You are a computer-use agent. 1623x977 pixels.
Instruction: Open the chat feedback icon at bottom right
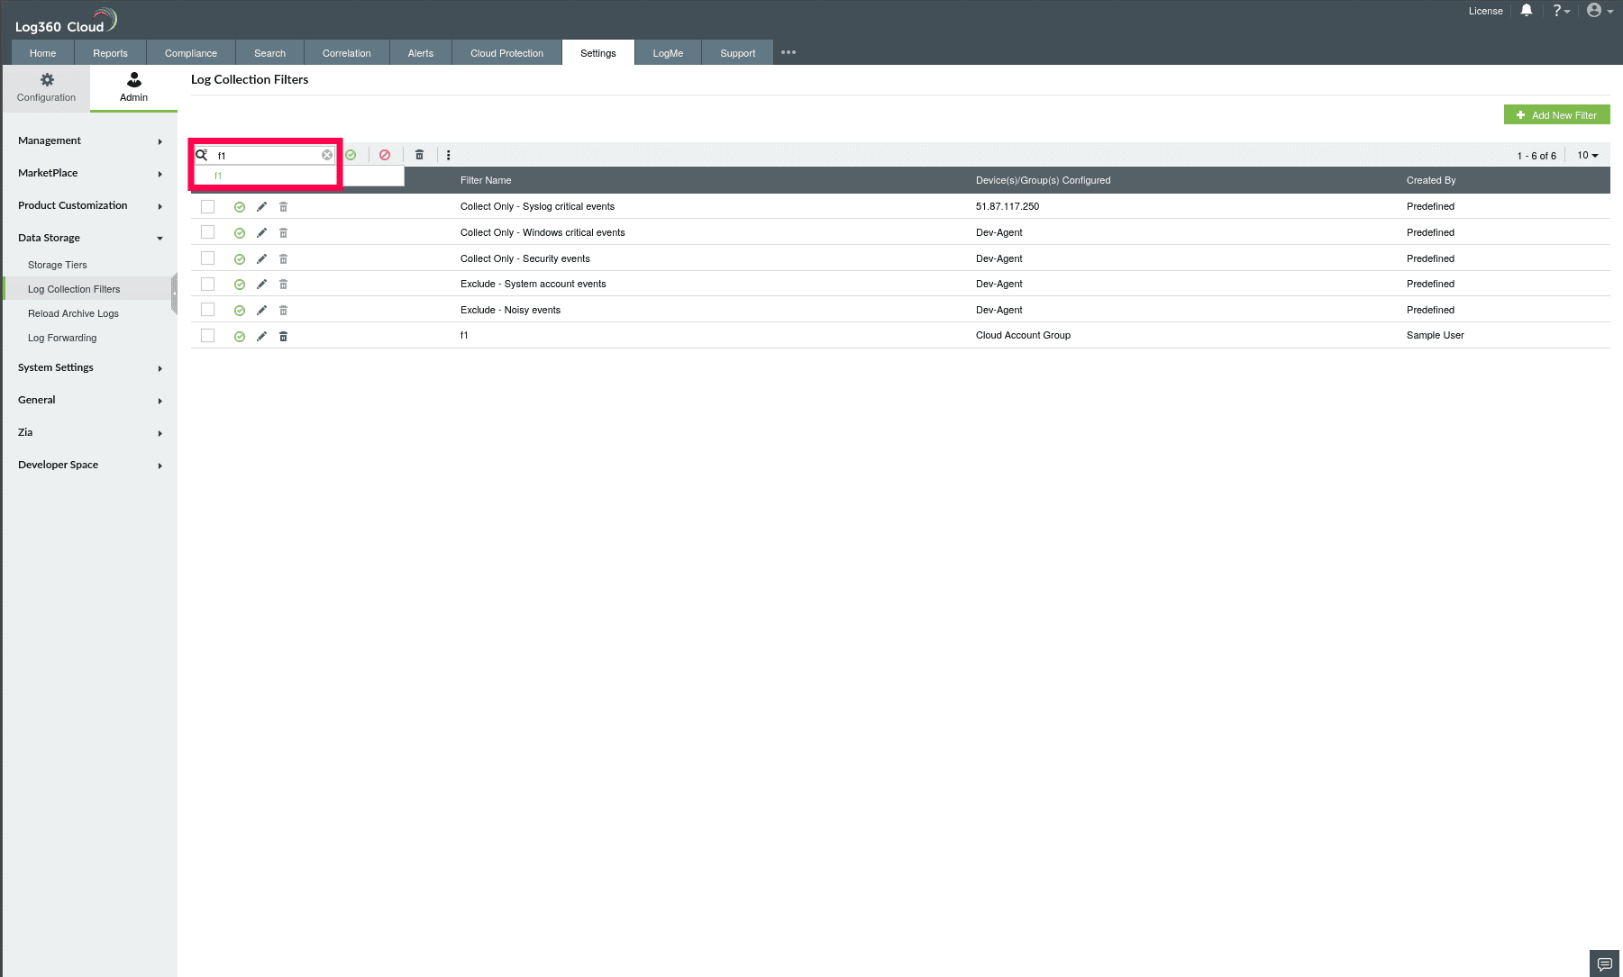click(1603, 963)
